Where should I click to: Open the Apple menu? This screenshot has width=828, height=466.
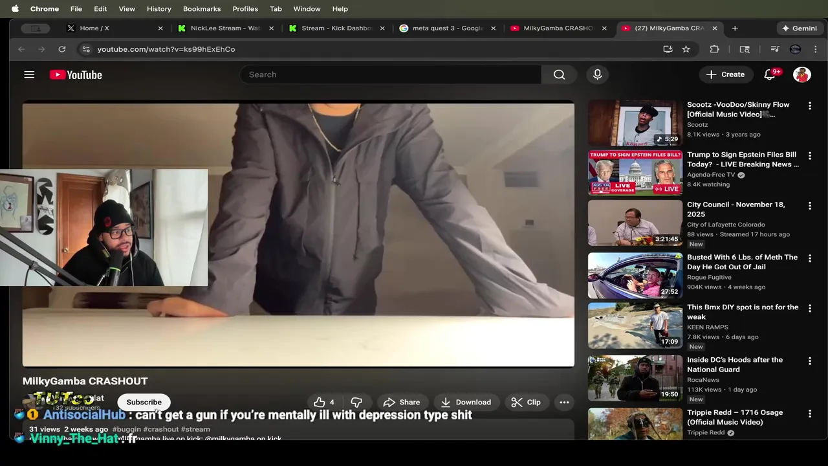pyautogui.click(x=15, y=9)
